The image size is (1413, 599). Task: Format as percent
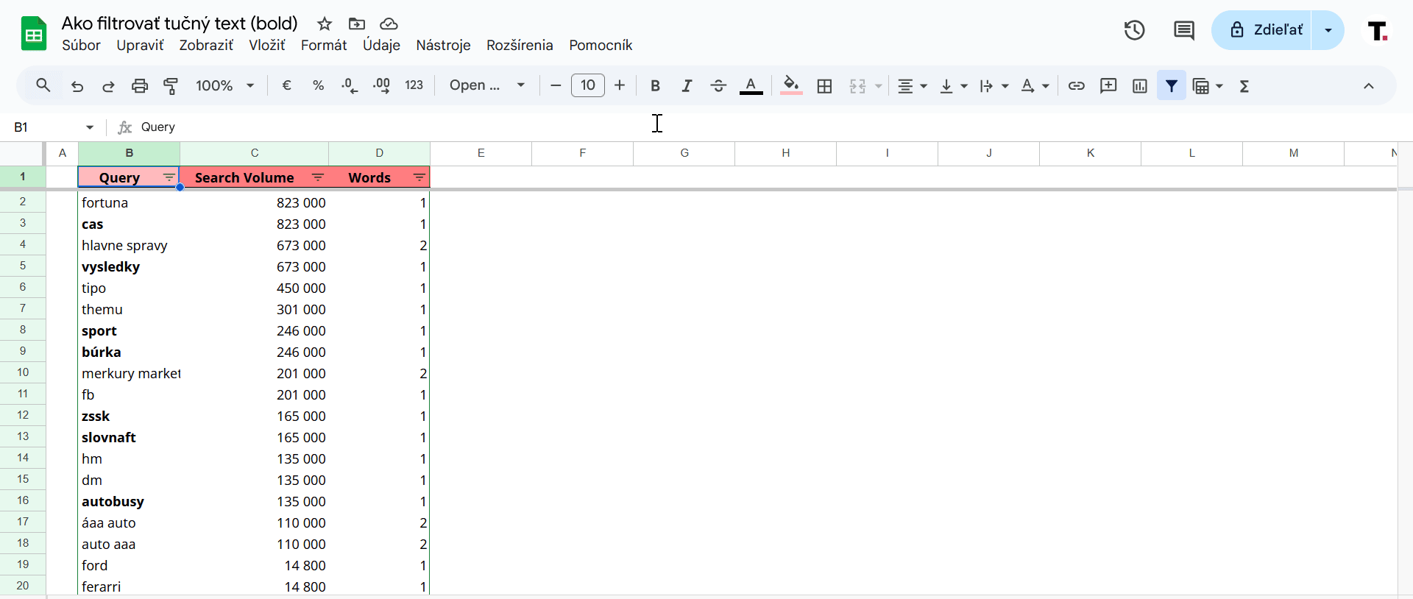(318, 85)
